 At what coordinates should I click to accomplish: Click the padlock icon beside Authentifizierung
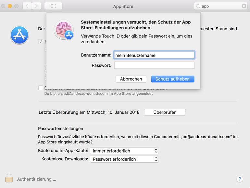click(x=9, y=178)
